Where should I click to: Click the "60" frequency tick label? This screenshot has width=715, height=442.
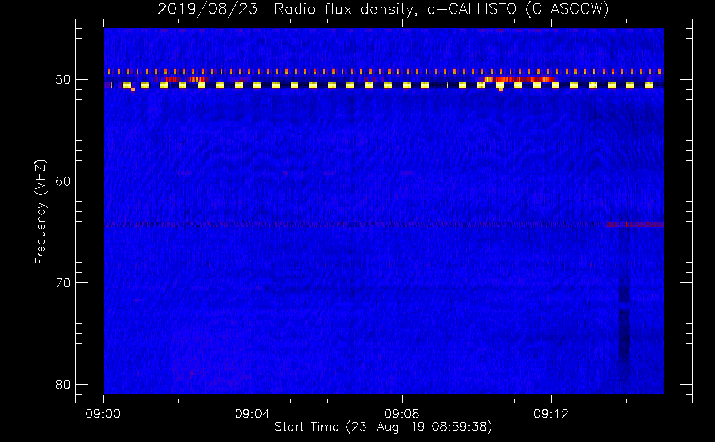coord(64,181)
